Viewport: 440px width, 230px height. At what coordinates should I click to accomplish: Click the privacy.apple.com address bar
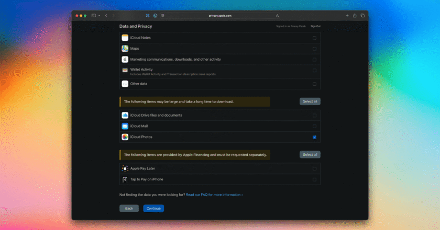[220, 16]
